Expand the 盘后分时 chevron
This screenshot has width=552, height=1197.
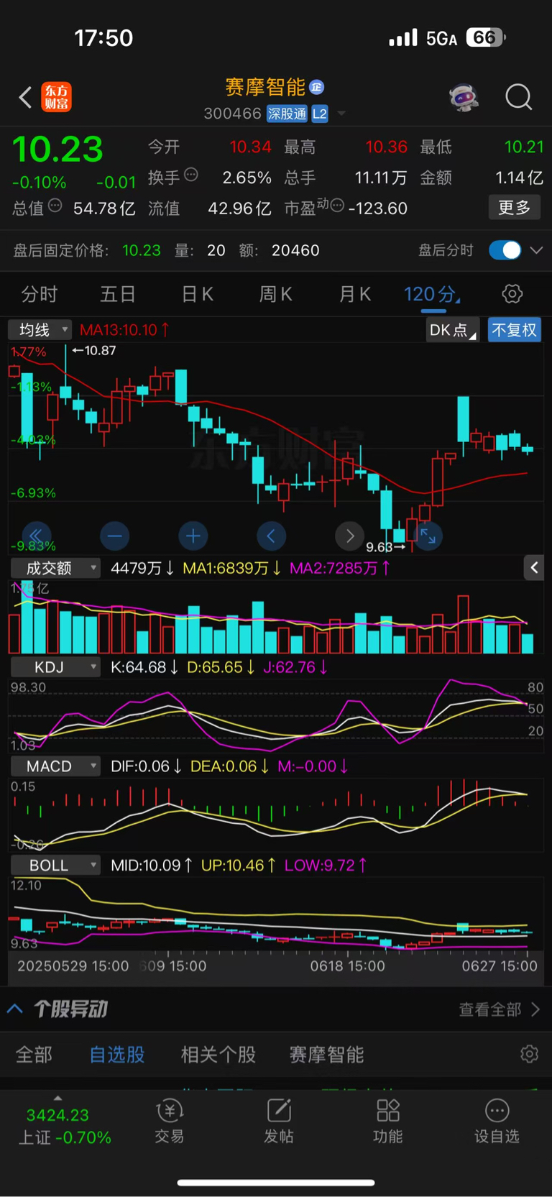(536, 250)
